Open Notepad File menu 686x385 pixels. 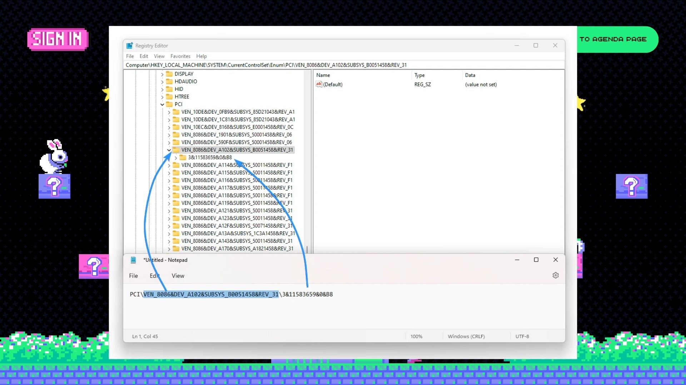(x=133, y=276)
